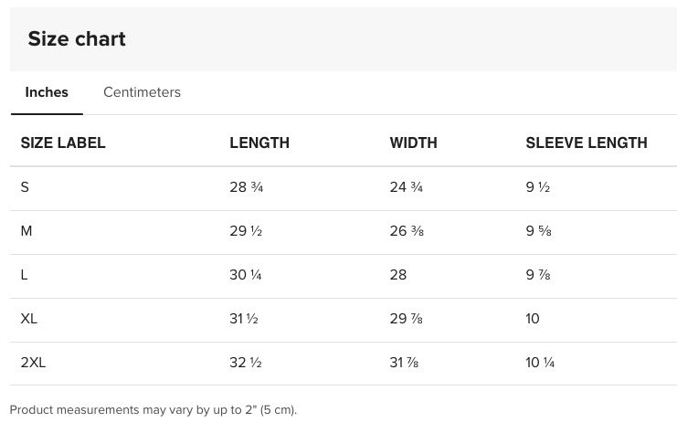Image resolution: width=677 pixels, height=433 pixels.
Task: Select the S size label
Action: point(25,187)
